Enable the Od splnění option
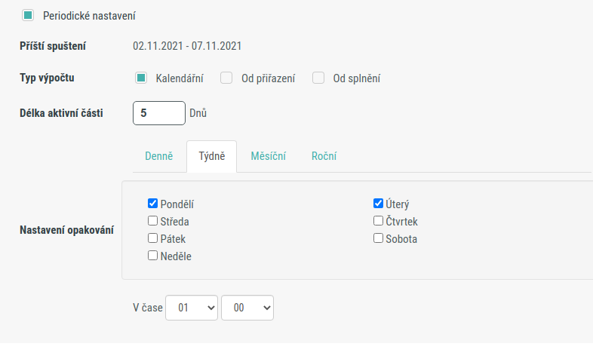 318,78
